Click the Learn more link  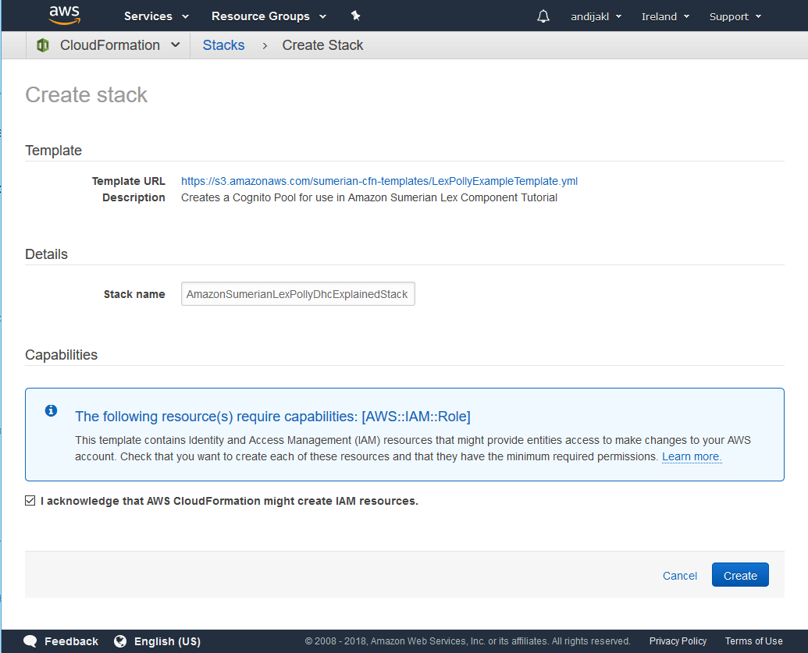click(x=692, y=457)
